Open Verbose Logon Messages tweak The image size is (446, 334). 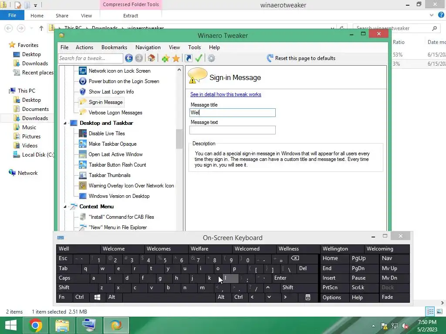pyautogui.click(x=115, y=113)
